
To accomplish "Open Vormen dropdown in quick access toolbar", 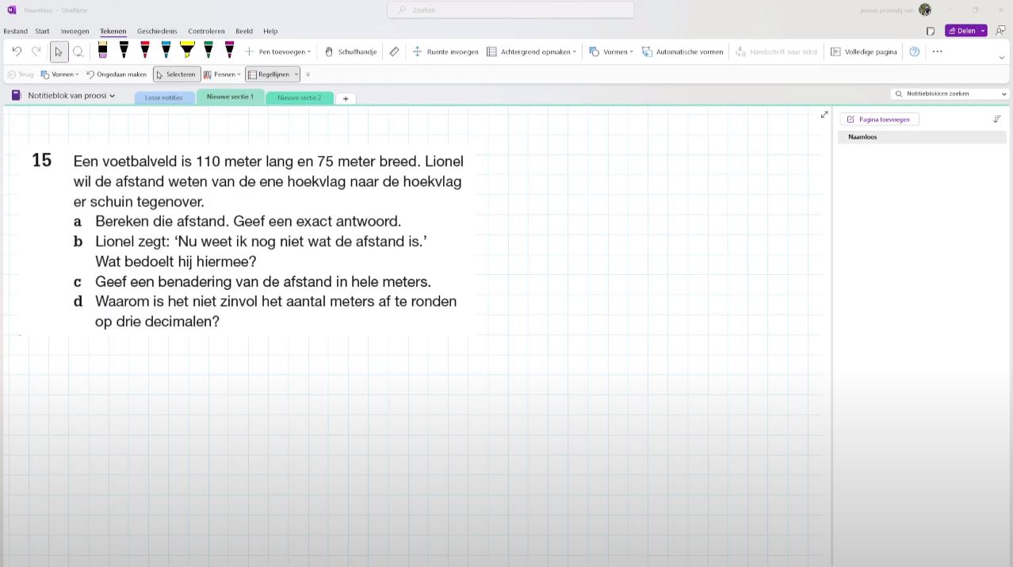I will click(x=60, y=74).
